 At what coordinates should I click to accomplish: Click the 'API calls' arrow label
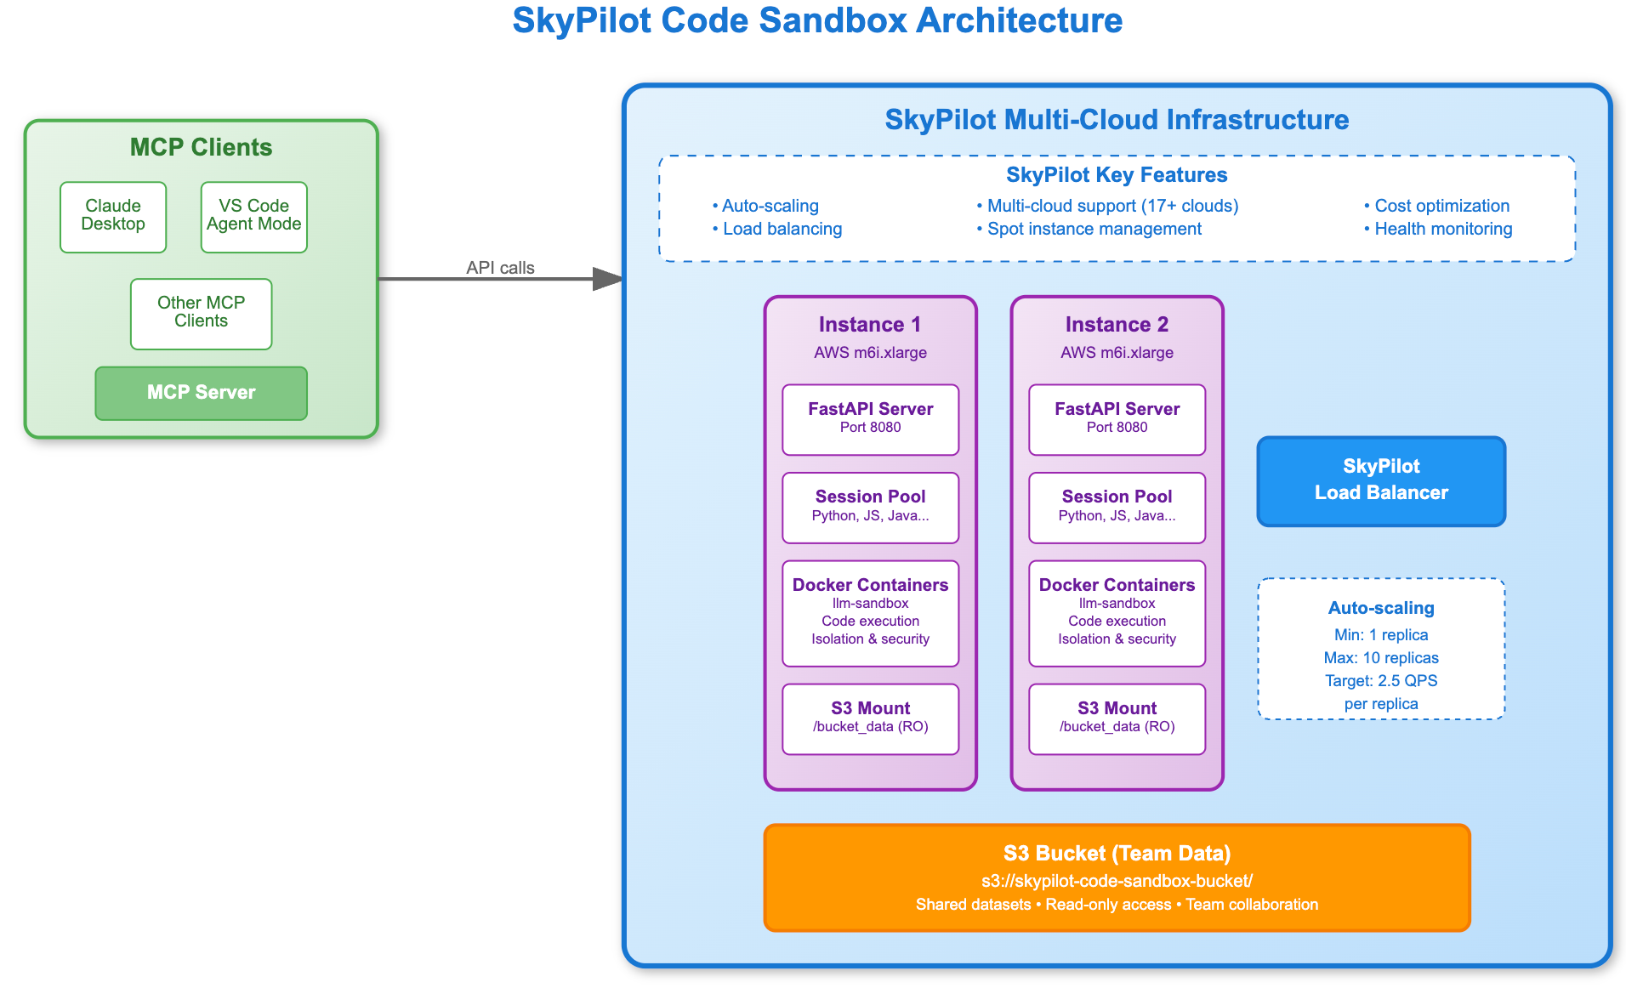(500, 268)
